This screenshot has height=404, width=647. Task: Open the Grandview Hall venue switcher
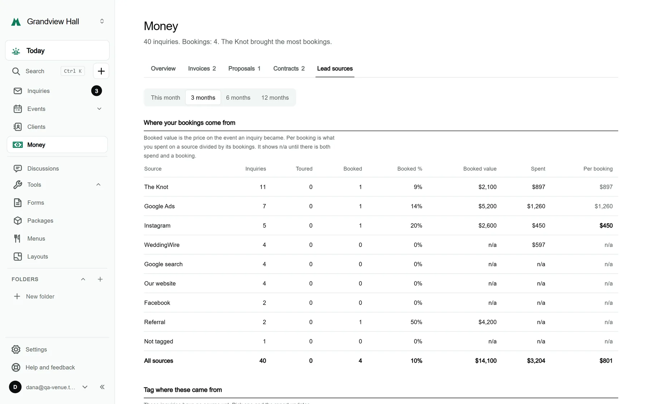pyautogui.click(x=102, y=21)
